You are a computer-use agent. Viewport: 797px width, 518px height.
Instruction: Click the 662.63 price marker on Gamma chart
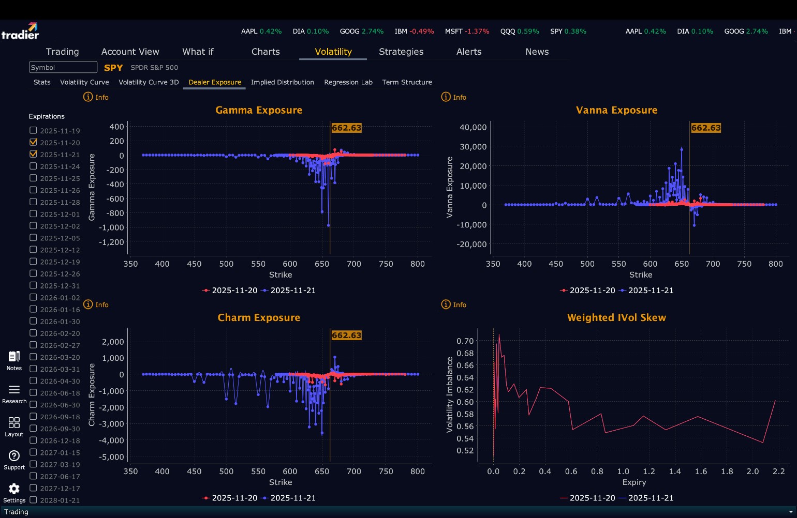click(x=346, y=128)
